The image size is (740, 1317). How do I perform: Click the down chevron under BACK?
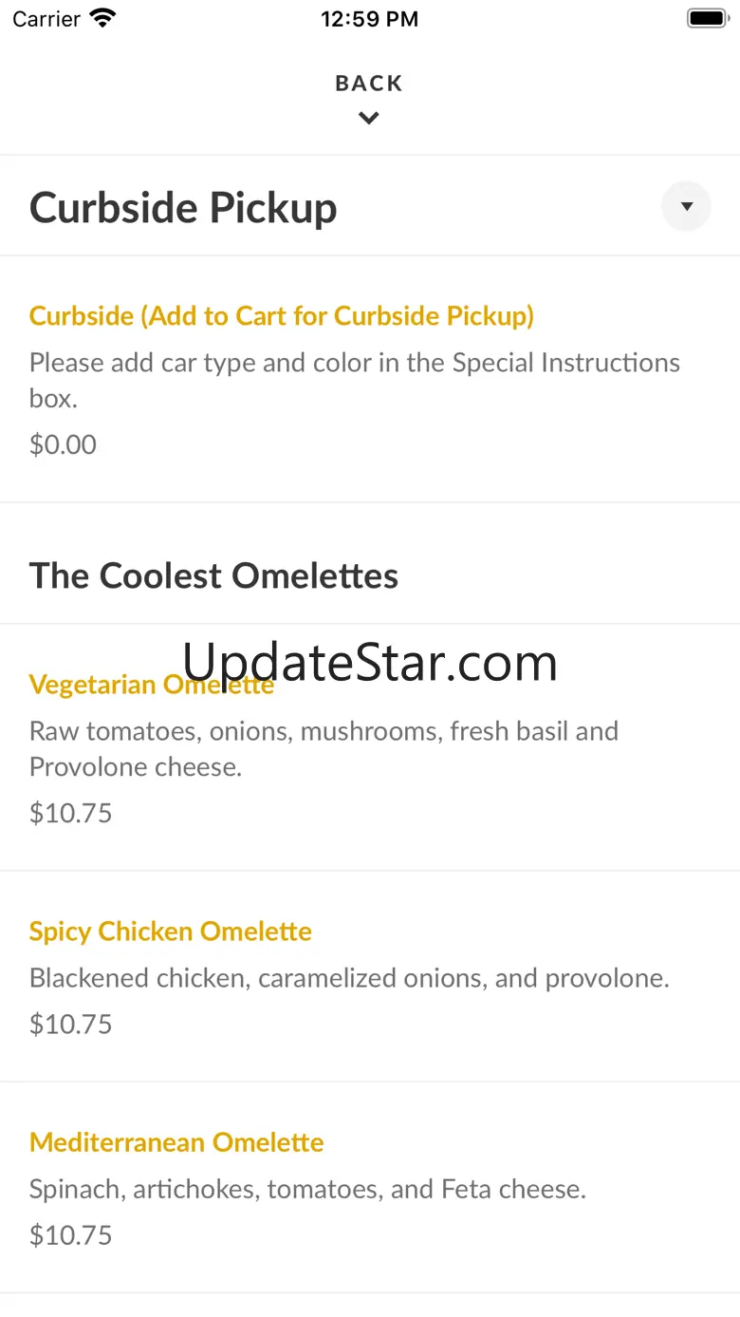point(369,118)
